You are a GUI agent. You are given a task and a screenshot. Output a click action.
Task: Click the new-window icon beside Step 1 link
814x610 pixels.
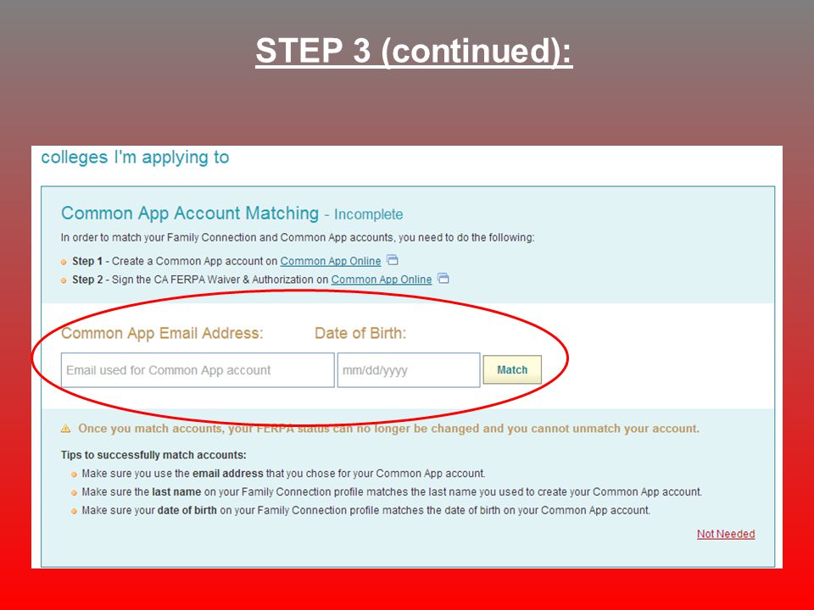[393, 259]
